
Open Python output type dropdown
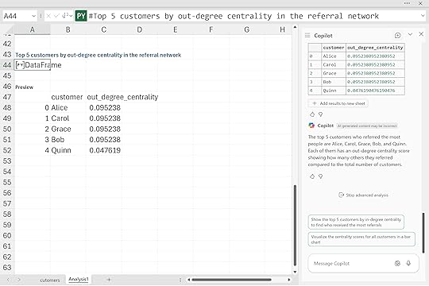tap(67, 16)
